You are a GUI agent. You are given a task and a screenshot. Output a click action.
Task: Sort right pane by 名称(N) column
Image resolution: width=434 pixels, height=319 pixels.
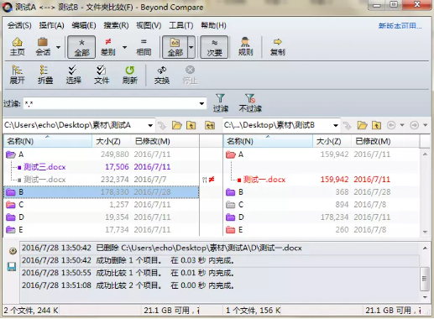(268, 141)
